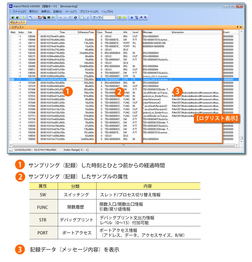Open the ツール(T) menu

71,12
